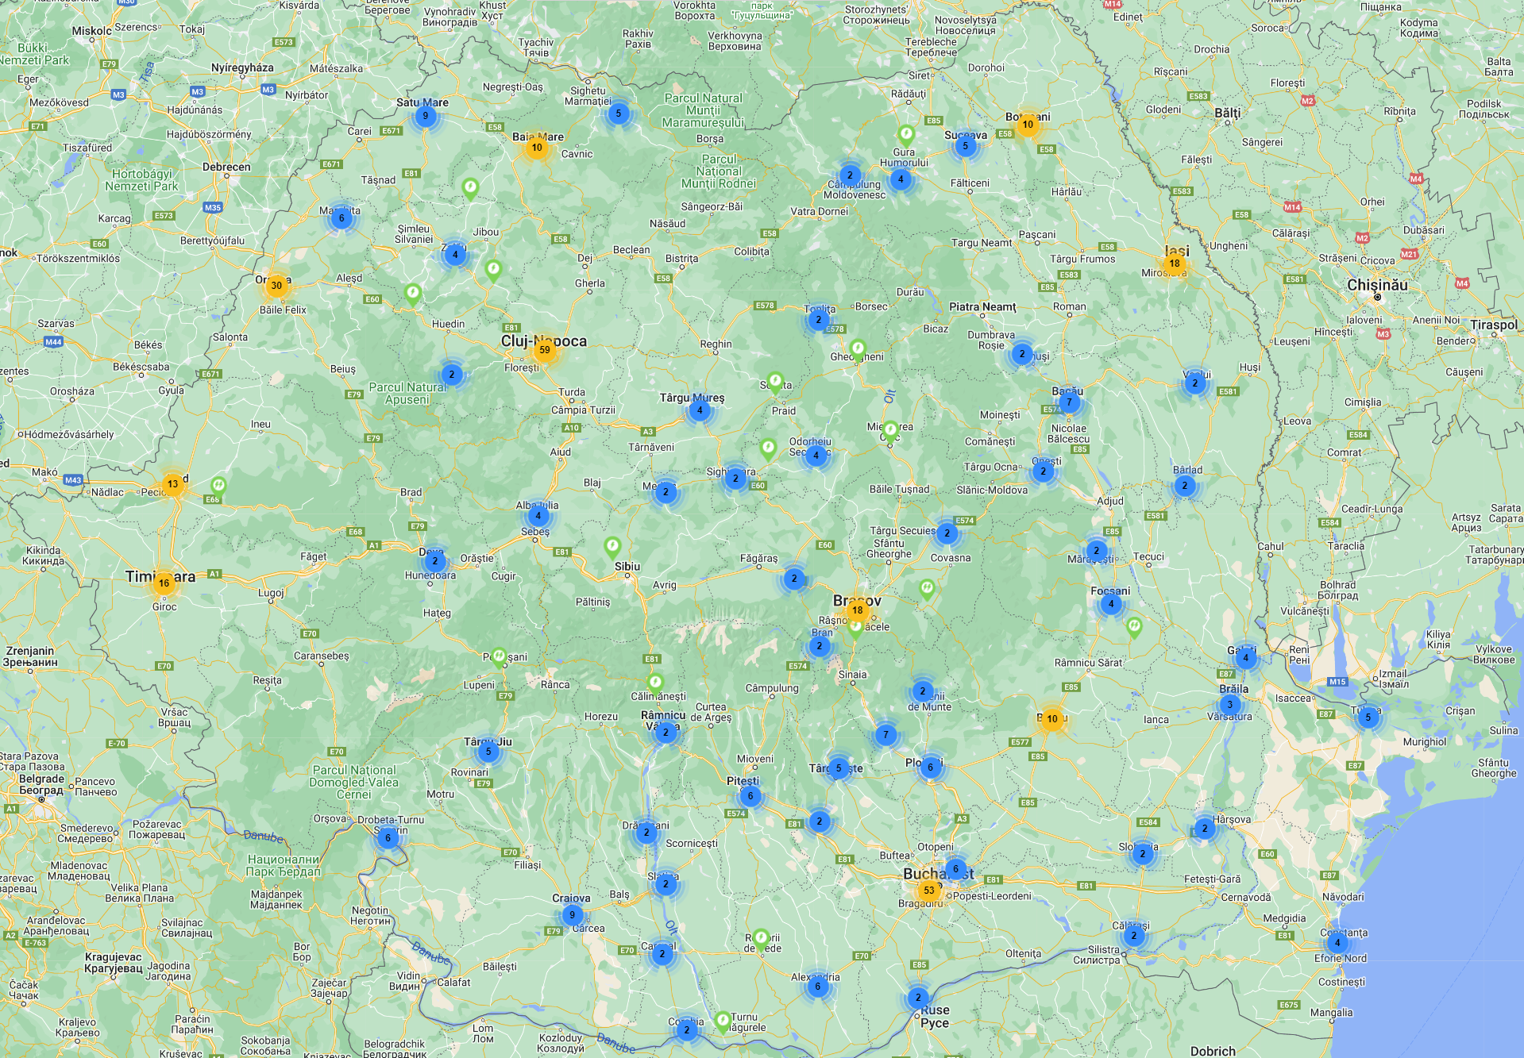Select the green pin above Gura Humorului
This screenshot has width=1524, height=1058.
click(905, 133)
